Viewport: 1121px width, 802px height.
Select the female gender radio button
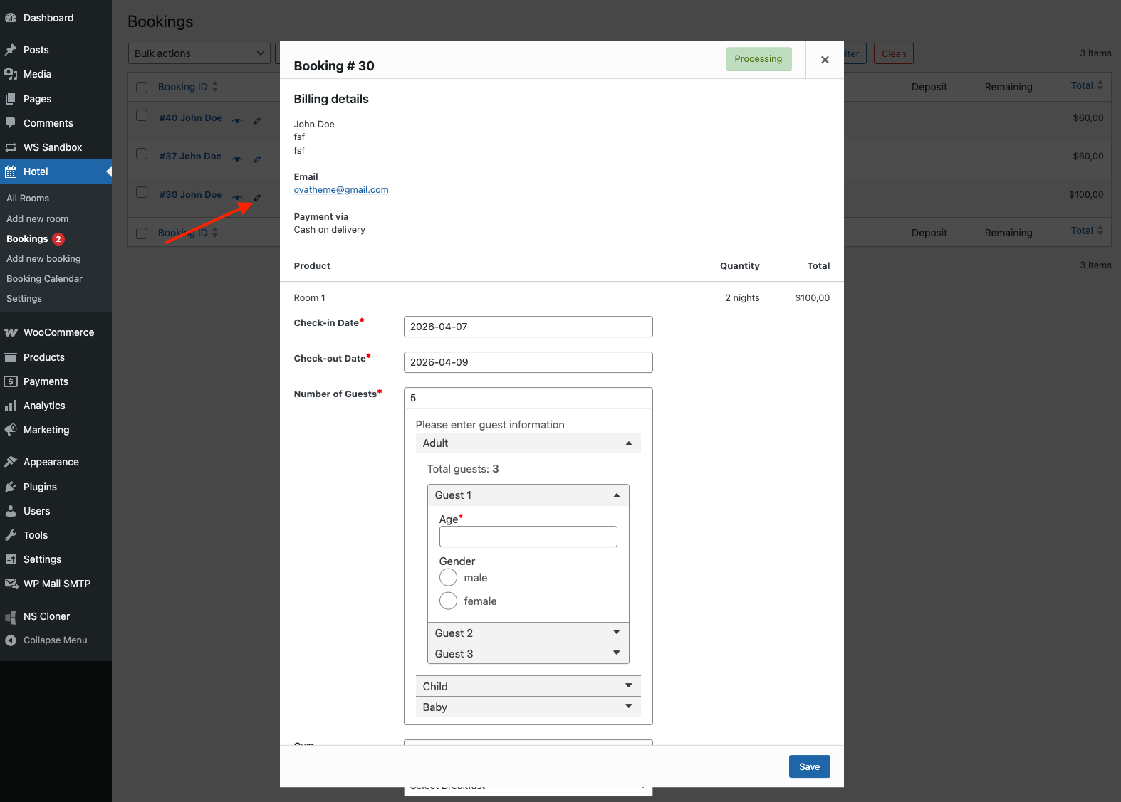[x=448, y=601]
